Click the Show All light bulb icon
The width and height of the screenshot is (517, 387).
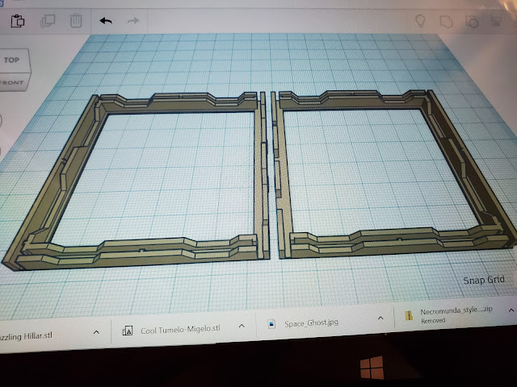coord(420,21)
